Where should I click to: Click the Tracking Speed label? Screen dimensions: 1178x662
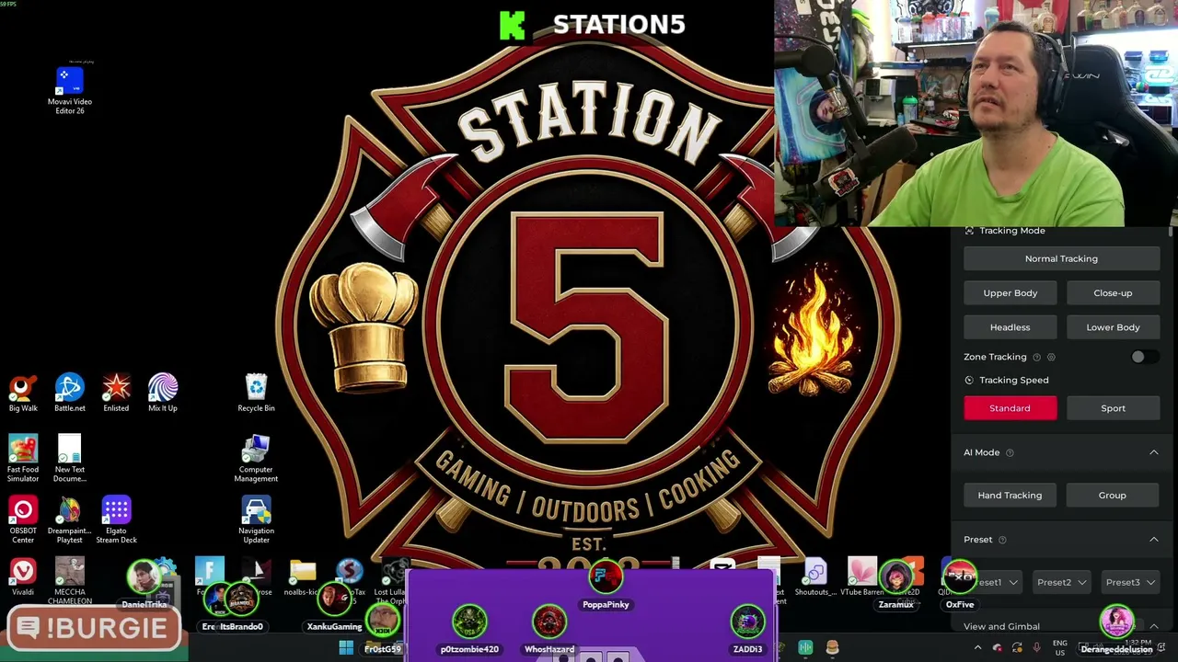(x=1013, y=380)
